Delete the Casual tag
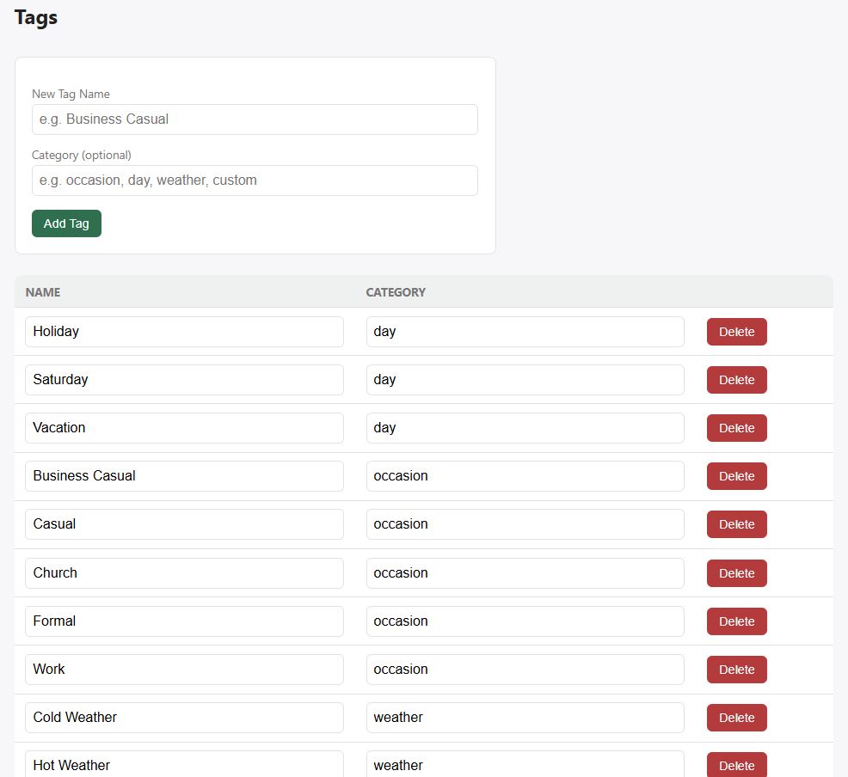848x777 pixels. 736,524
